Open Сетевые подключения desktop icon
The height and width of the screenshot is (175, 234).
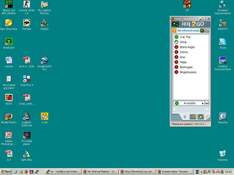click(223, 4)
